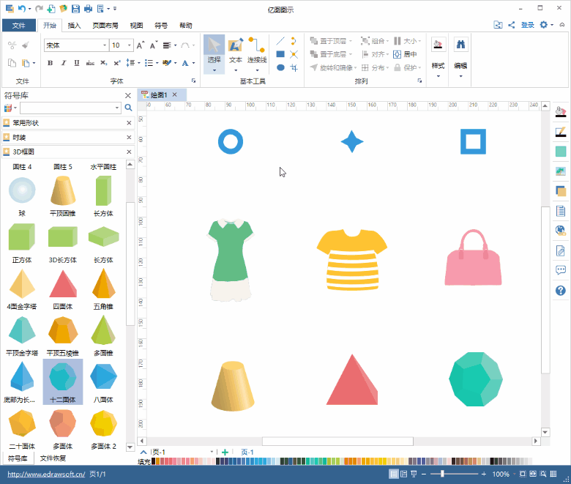The height and width of the screenshot is (484, 571).
Task: Open the line pen panel in right sidebar
Action: 561,132
